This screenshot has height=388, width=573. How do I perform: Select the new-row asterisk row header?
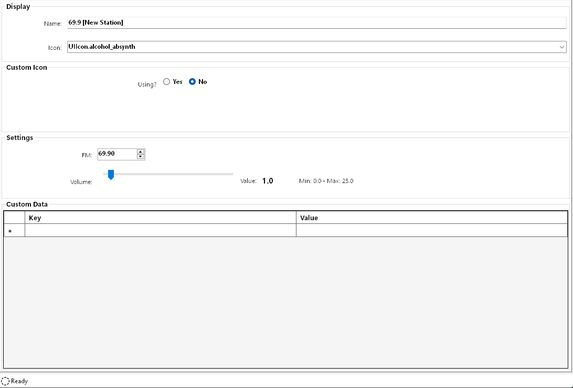coord(14,230)
